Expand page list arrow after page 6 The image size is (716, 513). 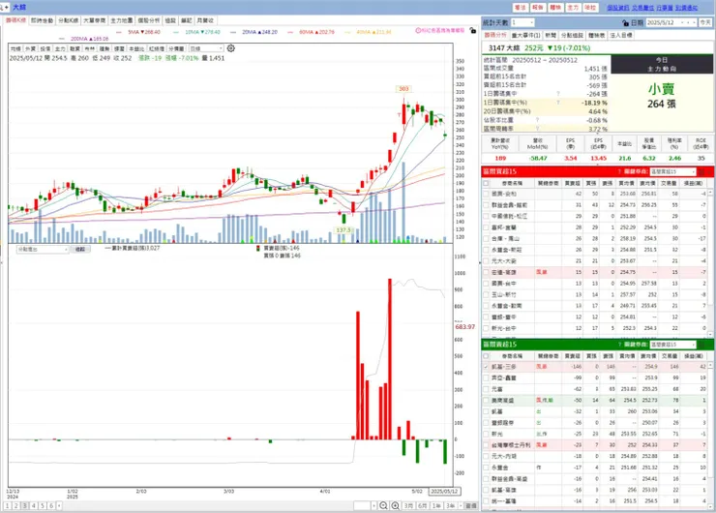pyautogui.click(x=59, y=505)
